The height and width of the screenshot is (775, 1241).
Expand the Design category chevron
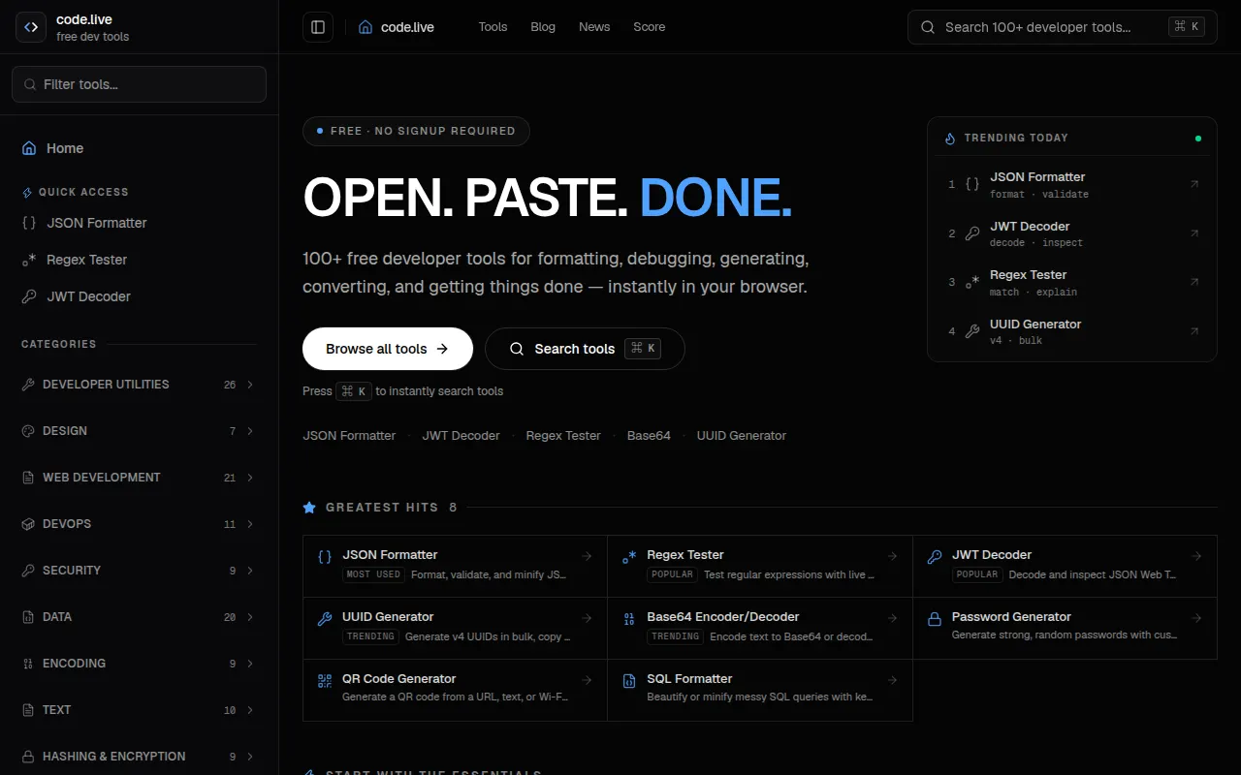tap(250, 431)
